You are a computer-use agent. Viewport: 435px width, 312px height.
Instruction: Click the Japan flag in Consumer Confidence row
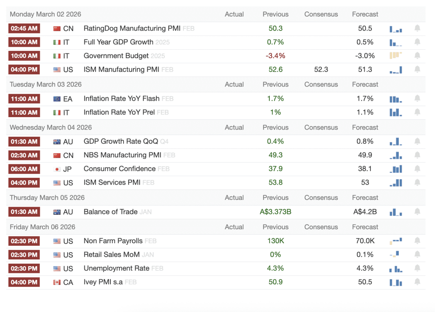pos(57,169)
